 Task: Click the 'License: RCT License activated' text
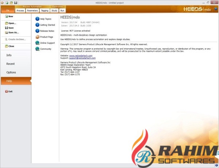(76, 31)
